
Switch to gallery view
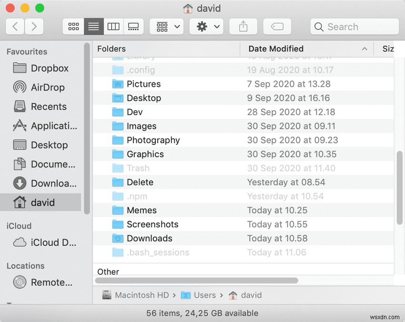click(x=133, y=26)
